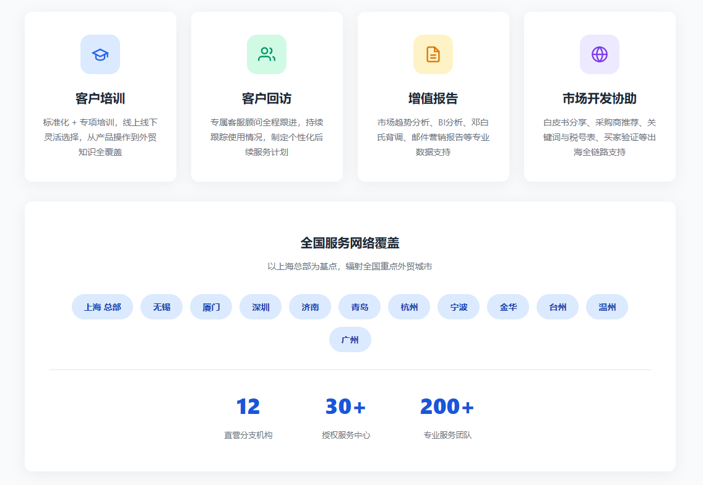Select the 厦门 city tag
This screenshot has width=703, height=485.
[x=211, y=307]
